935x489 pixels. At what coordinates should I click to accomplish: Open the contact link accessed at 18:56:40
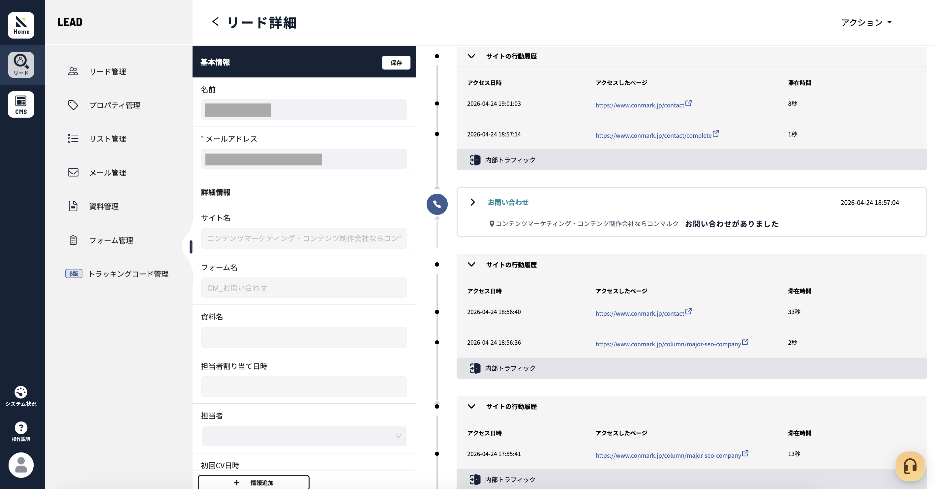(640, 313)
